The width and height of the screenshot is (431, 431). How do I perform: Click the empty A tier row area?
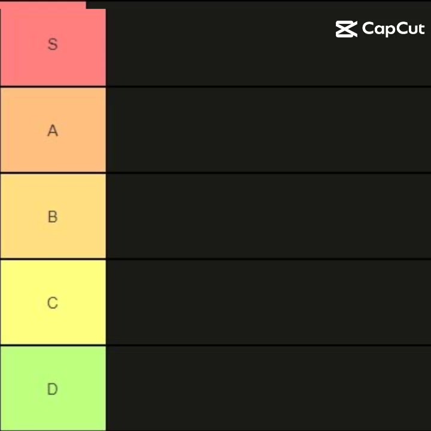269,130
